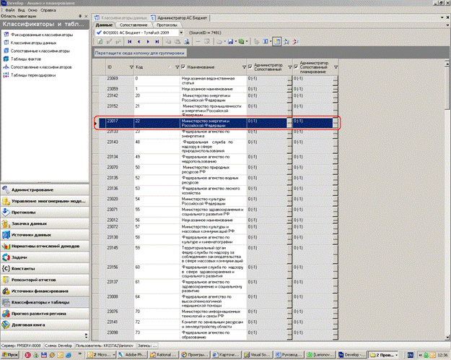
Task: Click Таблицы фактов in navigation pane
Action: point(26,59)
